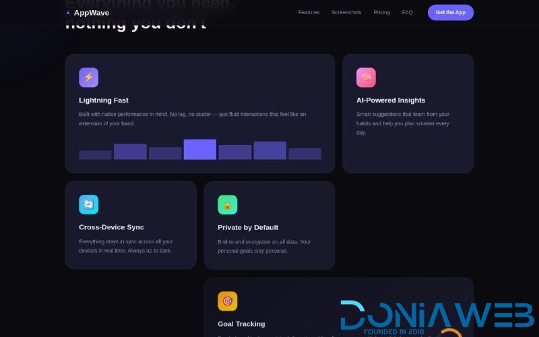The height and width of the screenshot is (337, 539).
Task: Select the Lightning Fast heading
Action: click(104, 100)
